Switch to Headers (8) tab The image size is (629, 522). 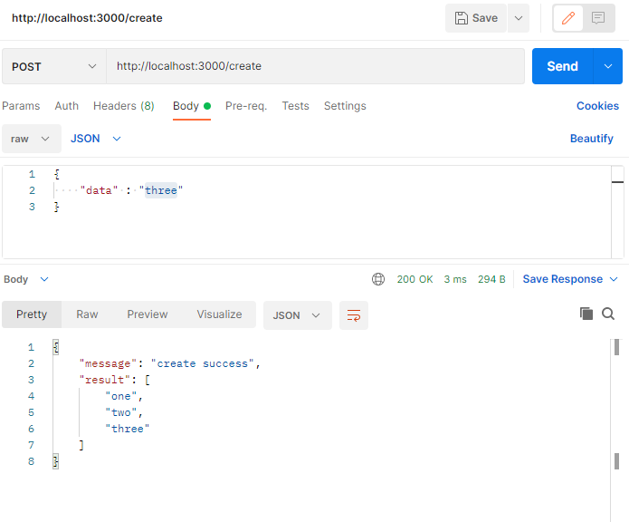point(124,106)
